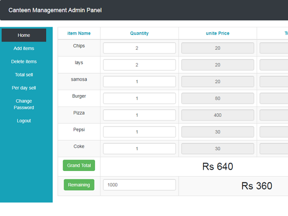Focus the lays quantity field

pyautogui.click(x=139, y=65)
